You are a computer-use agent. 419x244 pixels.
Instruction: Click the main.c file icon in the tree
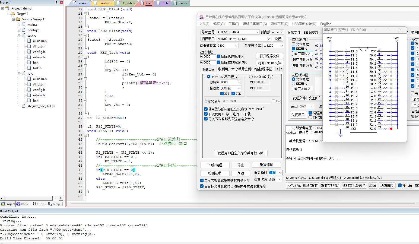(x=24, y=25)
